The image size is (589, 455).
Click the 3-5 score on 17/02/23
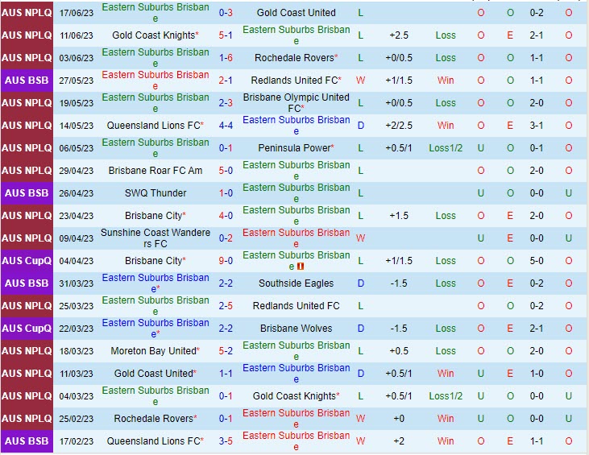[226, 441]
